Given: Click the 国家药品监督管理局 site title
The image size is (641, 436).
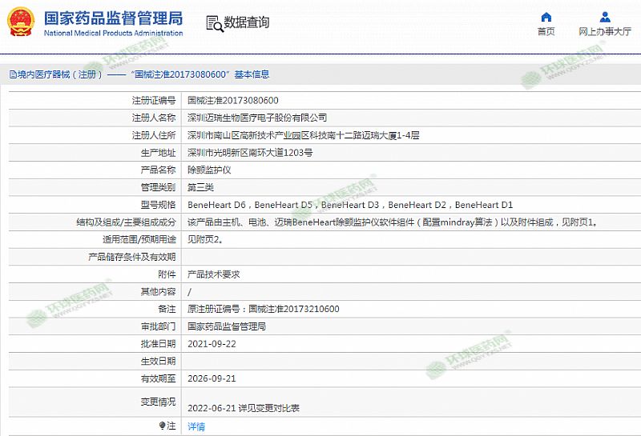Looking at the screenshot, I should tap(113, 18).
